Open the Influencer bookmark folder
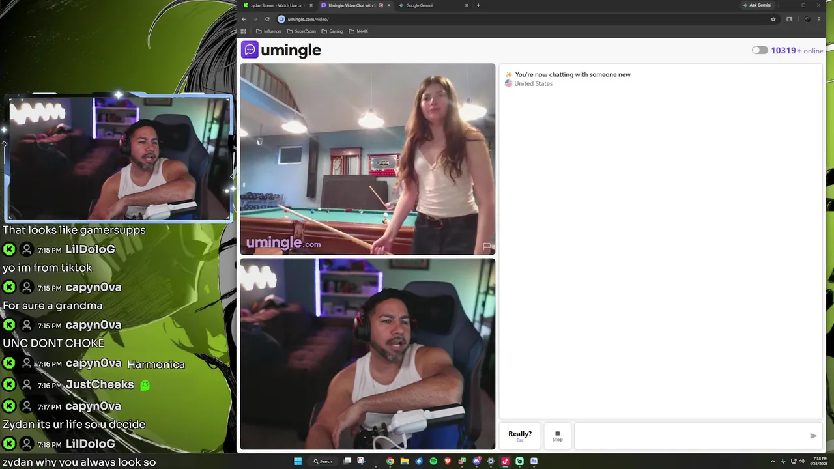Screen dimensions: 834x469 click(x=268, y=31)
